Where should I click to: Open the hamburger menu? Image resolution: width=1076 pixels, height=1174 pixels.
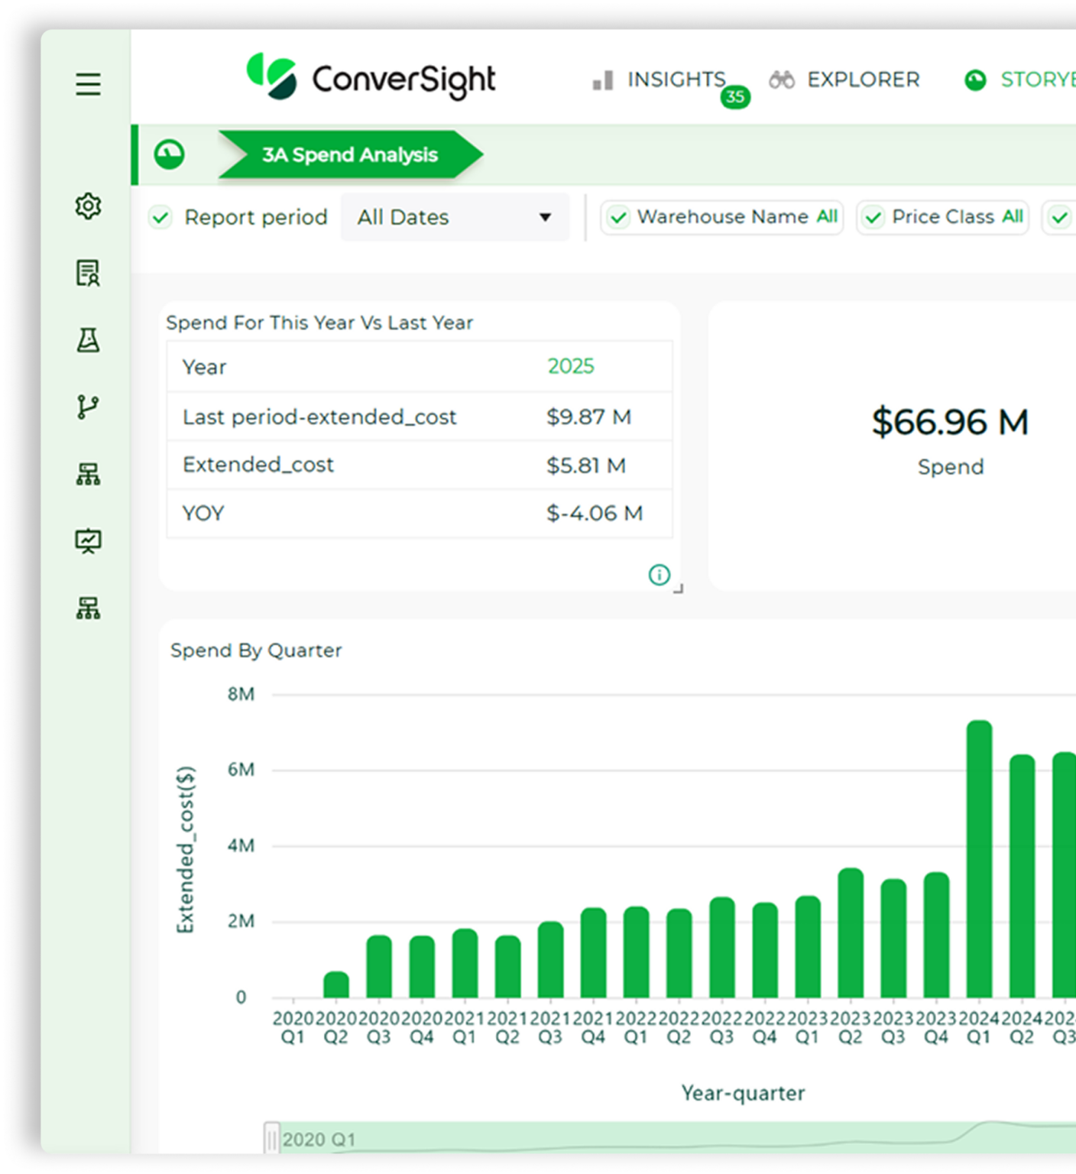tap(88, 84)
